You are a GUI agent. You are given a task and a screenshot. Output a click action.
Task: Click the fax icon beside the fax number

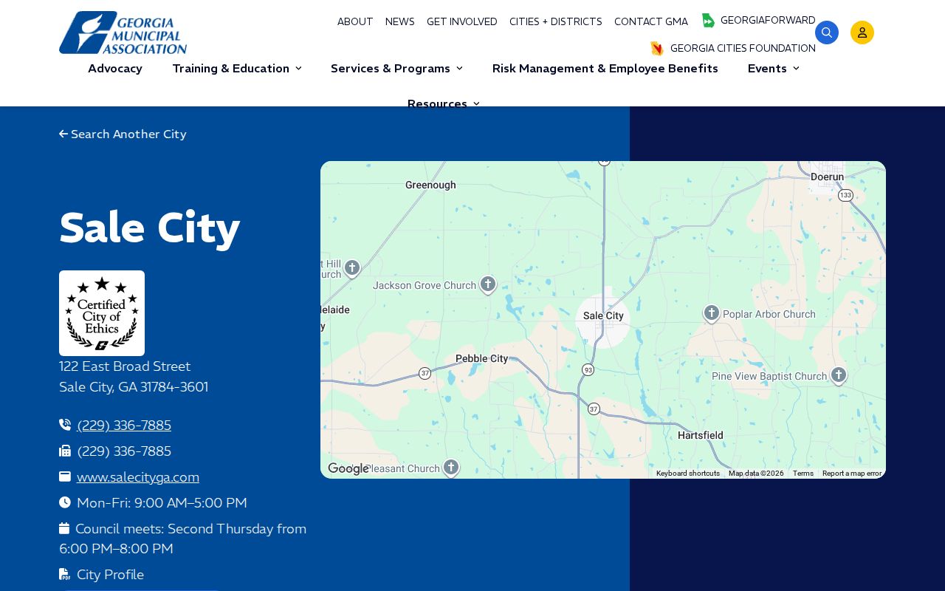[65, 451]
